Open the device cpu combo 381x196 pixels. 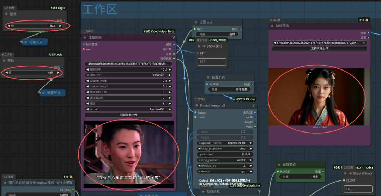click(225, 171)
